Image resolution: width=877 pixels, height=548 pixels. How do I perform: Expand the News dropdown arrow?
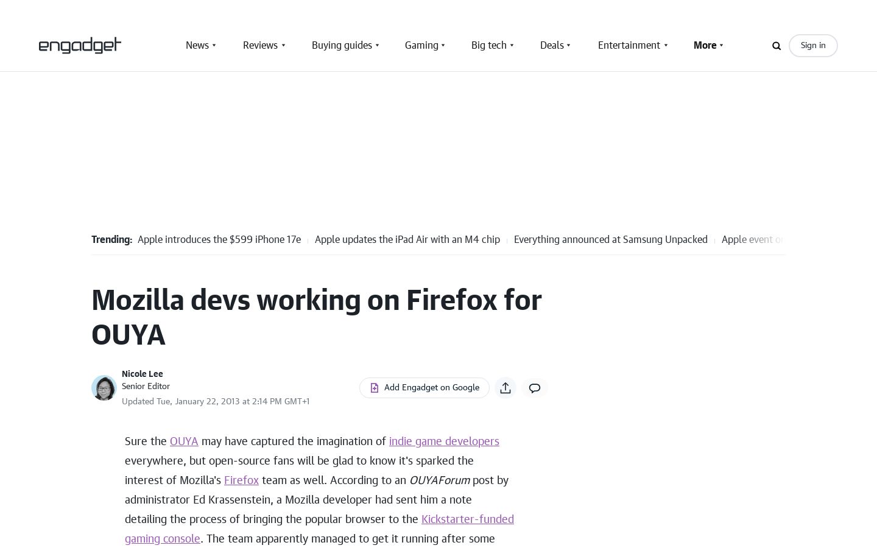click(214, 45)
